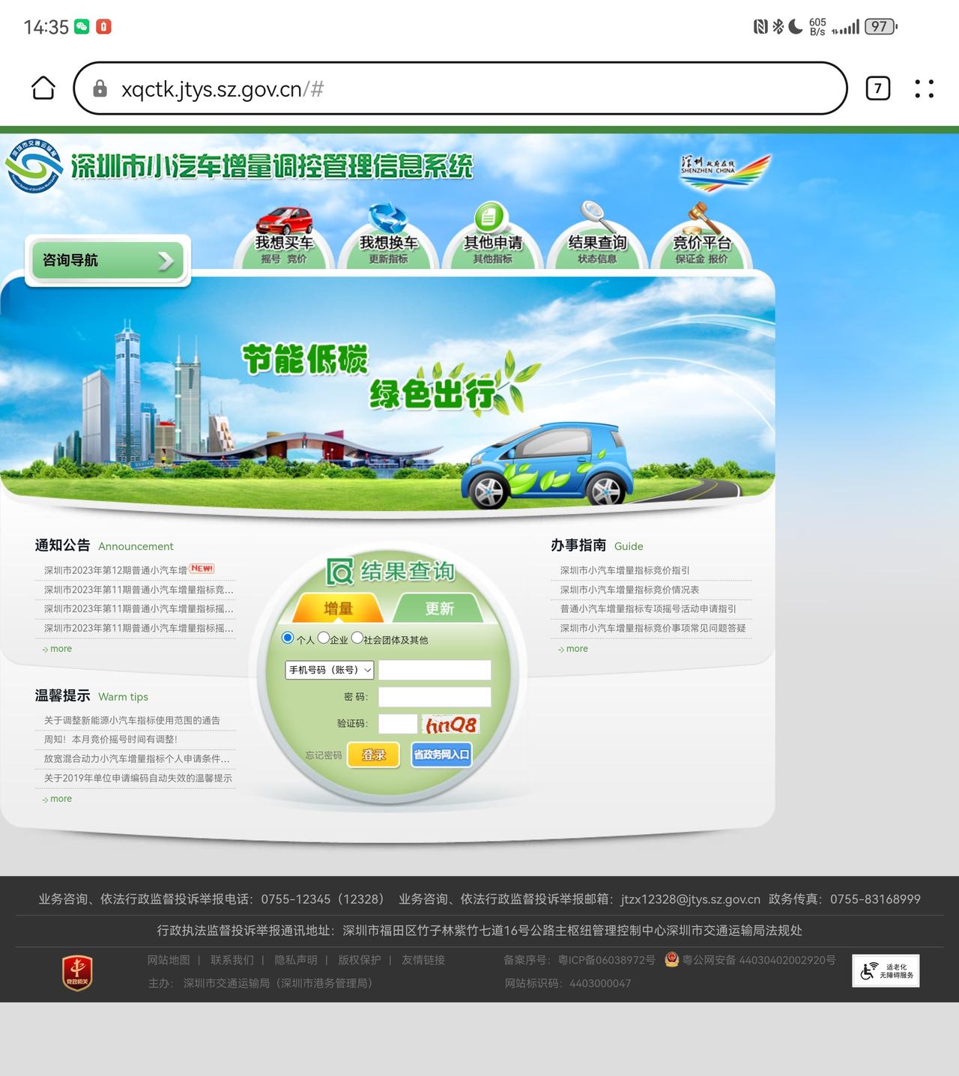The width and height of the screenshot is (959, 1076).
Task: Open 普通小汽车增量指标专项摇号活动申请指引
Action: coord(648,608)
